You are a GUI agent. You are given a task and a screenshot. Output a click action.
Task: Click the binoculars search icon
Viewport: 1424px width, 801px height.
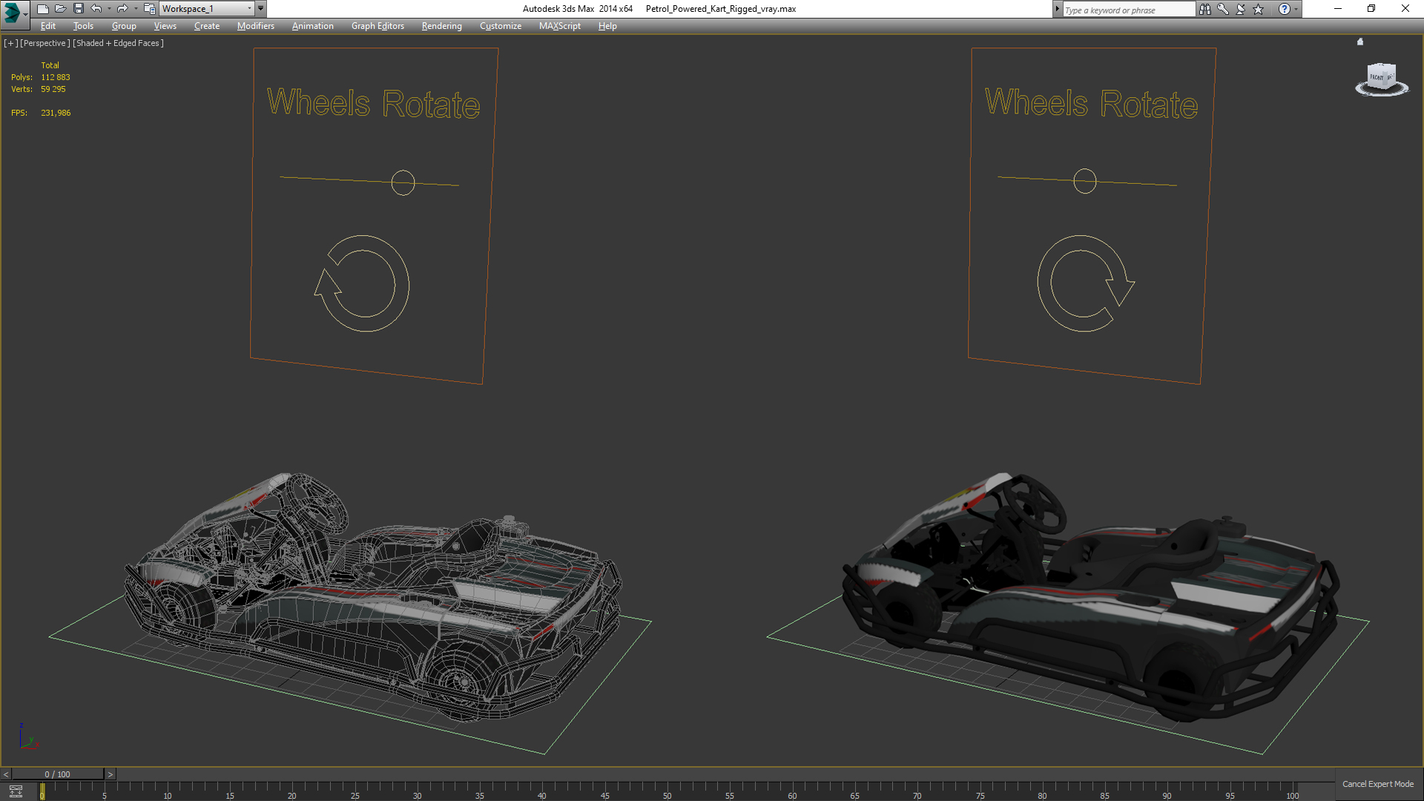point(1205,9)
